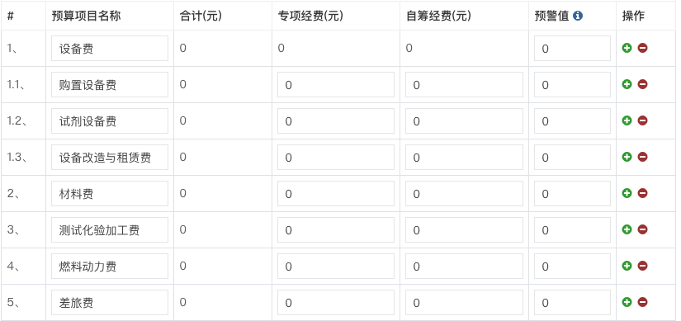Delete the 差旅费 row
The height and width of the screenshot is (321, 681).
coord(642,302)
